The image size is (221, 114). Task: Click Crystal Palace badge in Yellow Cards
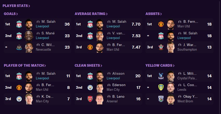[161, 76]
